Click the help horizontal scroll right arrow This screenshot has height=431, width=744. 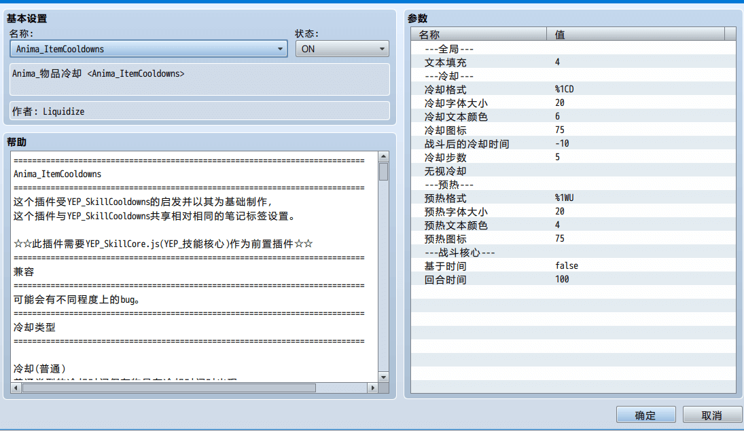pyautogui.click(x=372, y=388)
